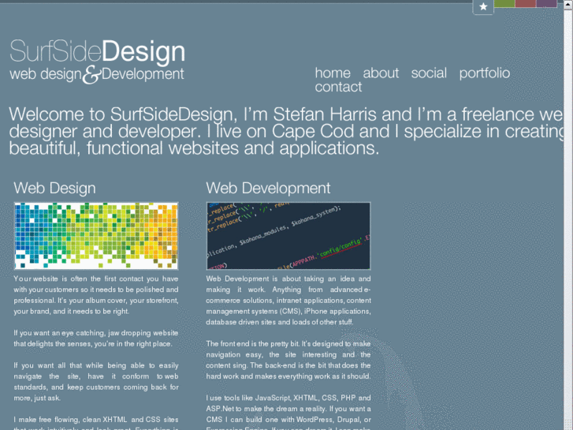The height and width of the screenshot is (430, 573).
Task: Click the Welcome to SurfSideDesign intro text
Action: pos(286,132)
